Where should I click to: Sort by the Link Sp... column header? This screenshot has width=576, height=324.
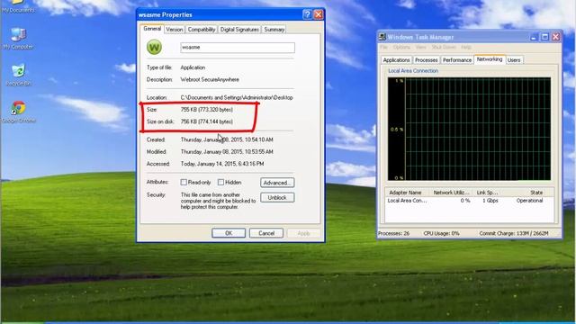click(487, 193)
